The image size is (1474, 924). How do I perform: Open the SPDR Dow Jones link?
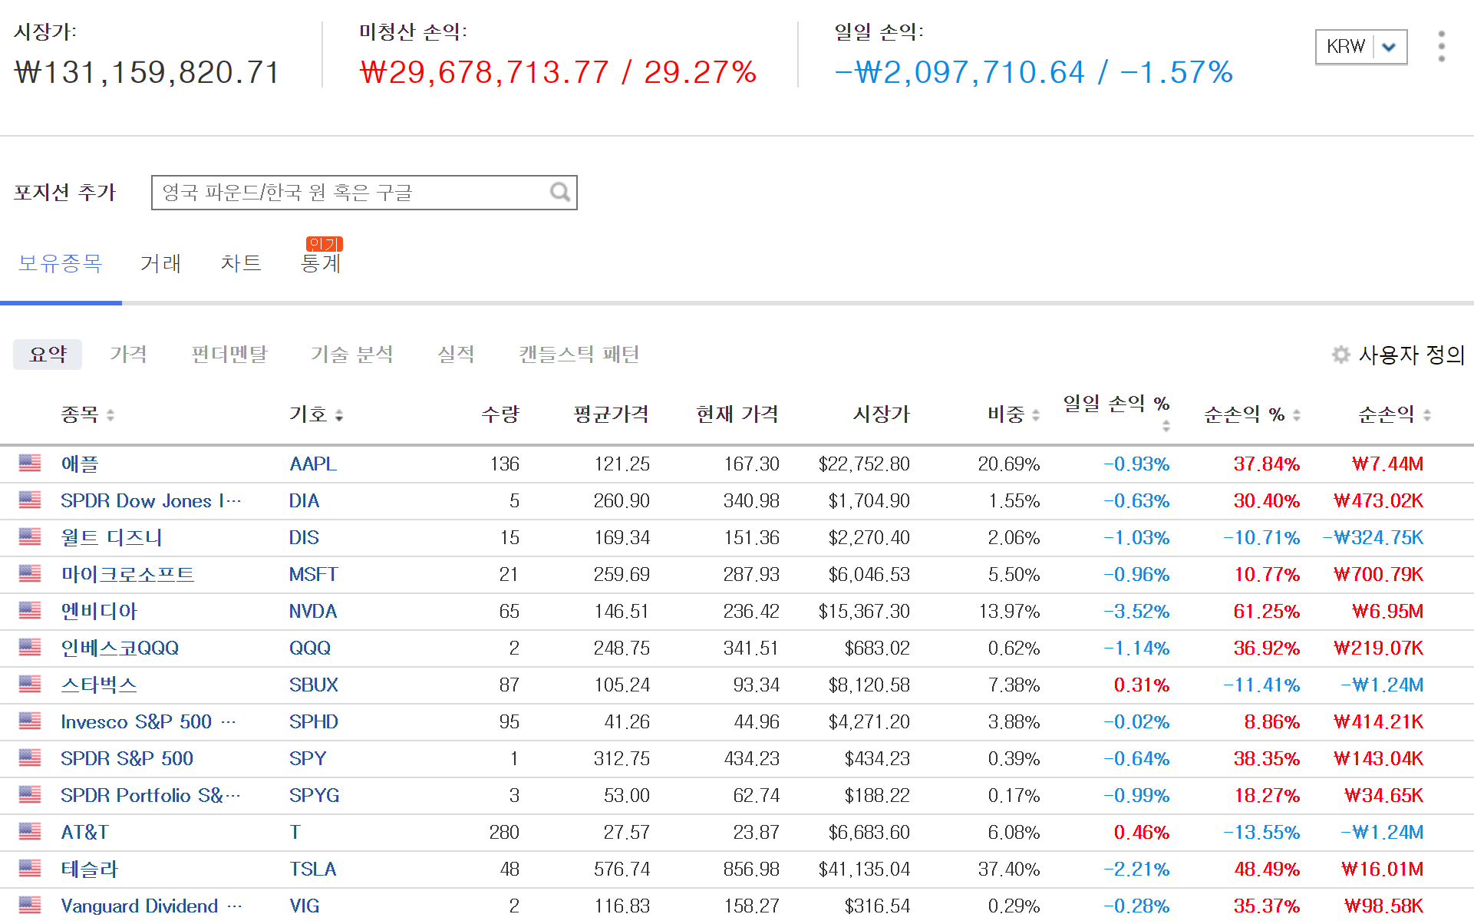(151, 500)
